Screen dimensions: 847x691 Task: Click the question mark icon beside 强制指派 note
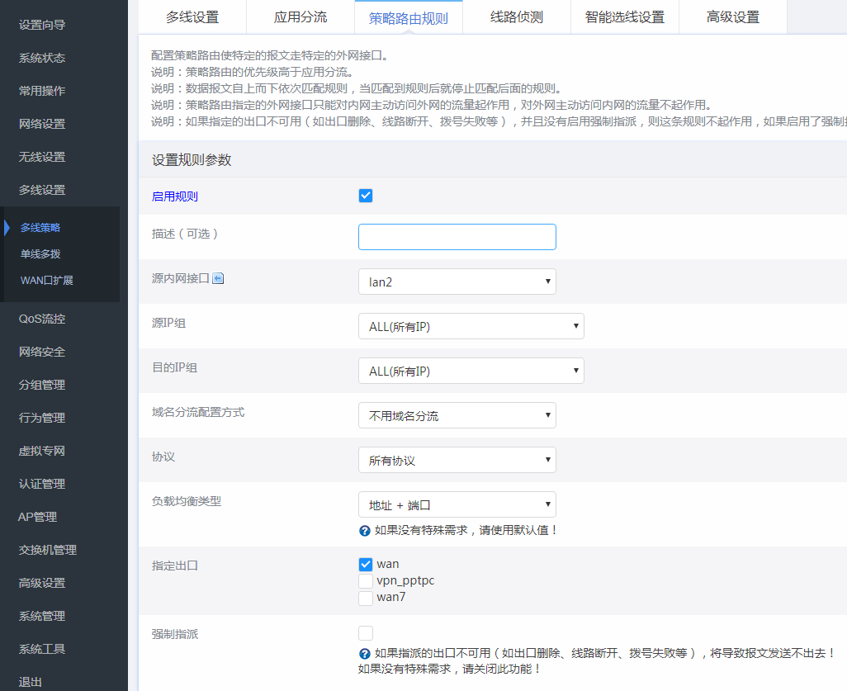[x=364, y=654]
